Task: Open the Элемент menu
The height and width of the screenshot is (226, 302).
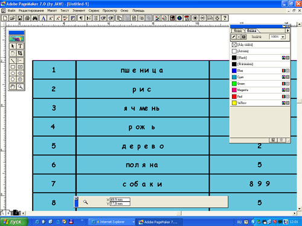Action: (x=79, y=11)
